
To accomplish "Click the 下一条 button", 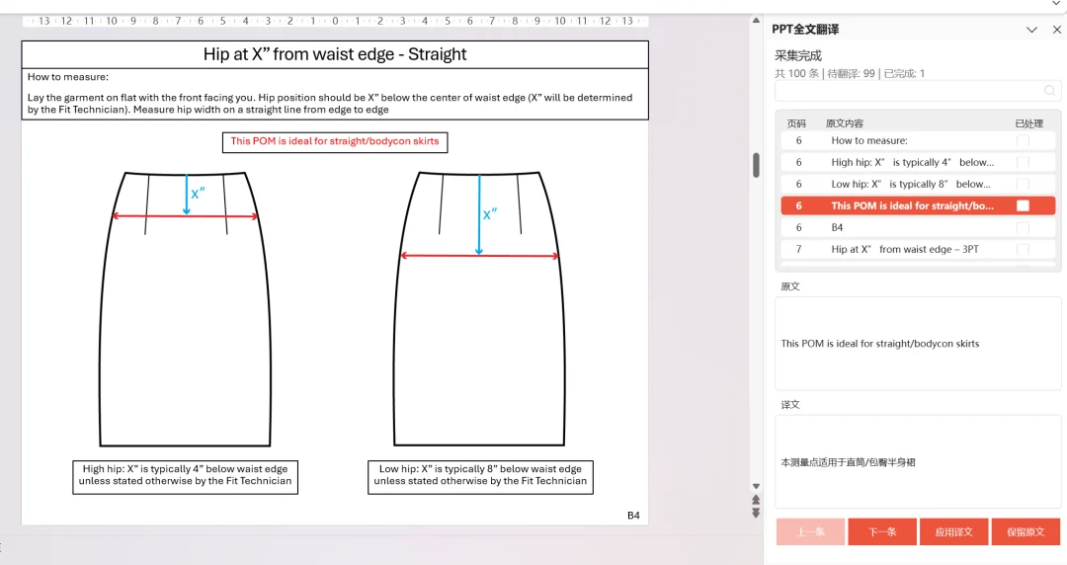I will pyautogui.click(x=882, y=531).
